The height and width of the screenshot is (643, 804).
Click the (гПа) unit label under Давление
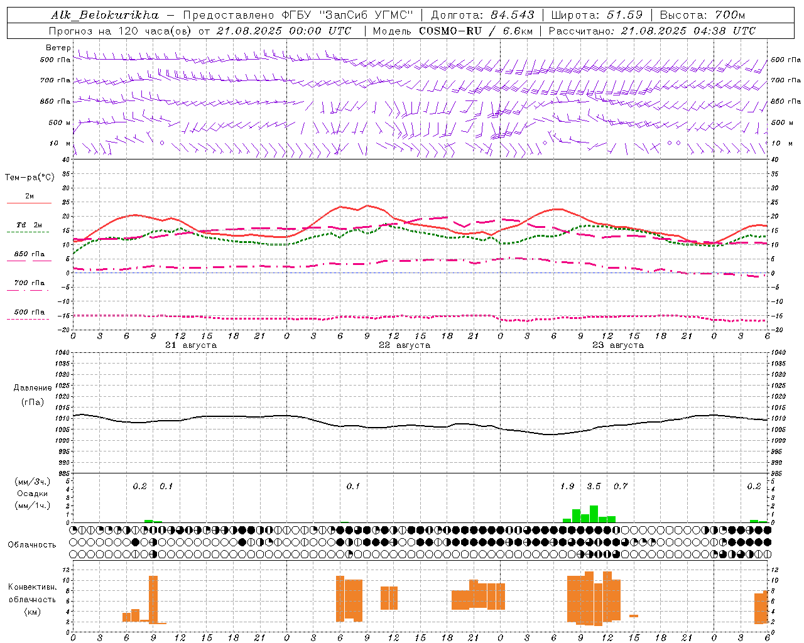pos(33,403)
